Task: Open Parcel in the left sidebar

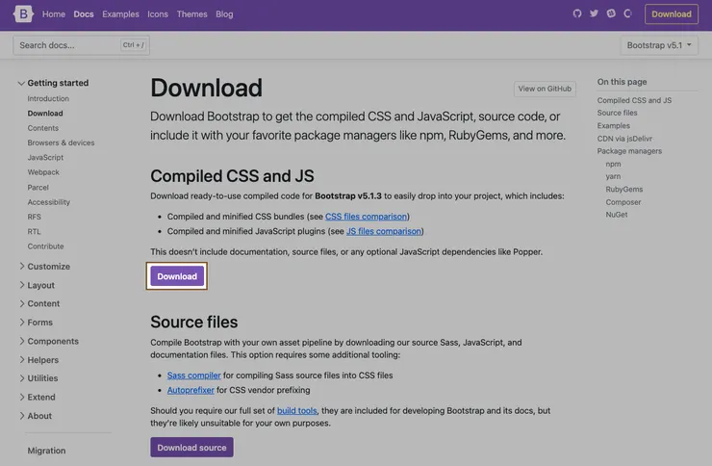Action: (x=38, y=187)
